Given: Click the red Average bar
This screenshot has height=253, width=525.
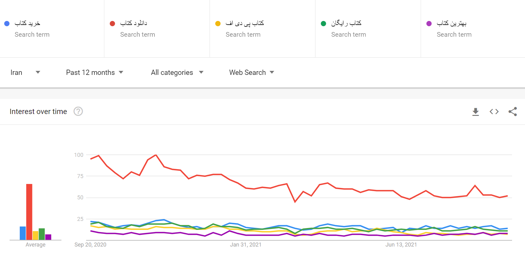Looking at the screenshot, I should click(x=29, y=212).
